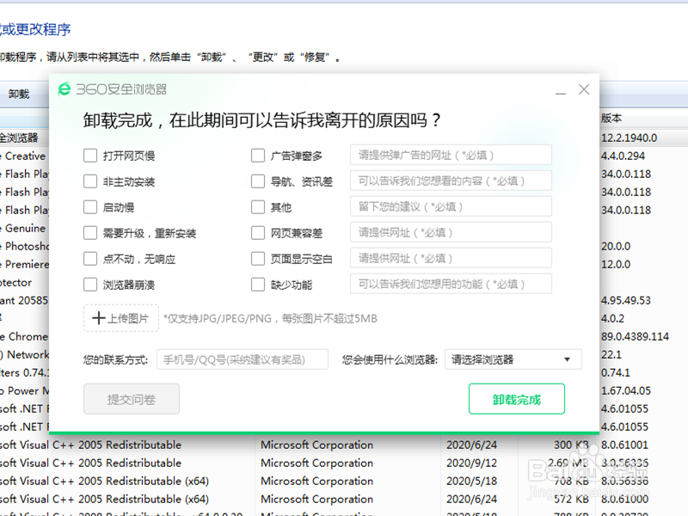Open the 请选择浏览器 dropdown
This screenshot has width=688, height=516.
click(513, 359)
